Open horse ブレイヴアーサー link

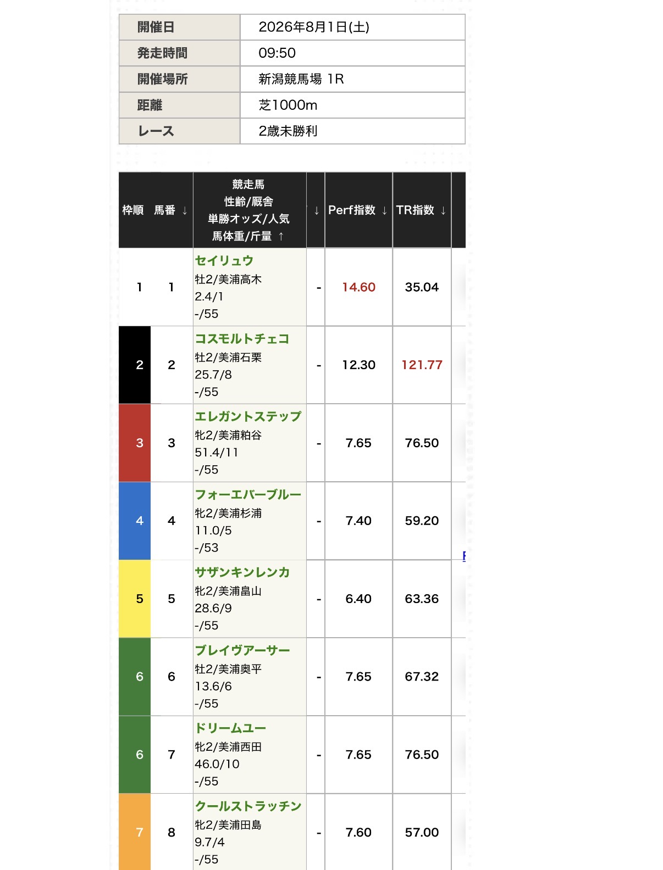tap(242, 650)
